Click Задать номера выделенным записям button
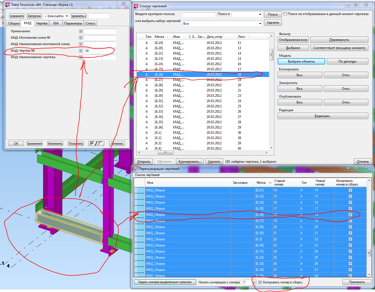This screenshot has height=292, width=375. [165, 282]
